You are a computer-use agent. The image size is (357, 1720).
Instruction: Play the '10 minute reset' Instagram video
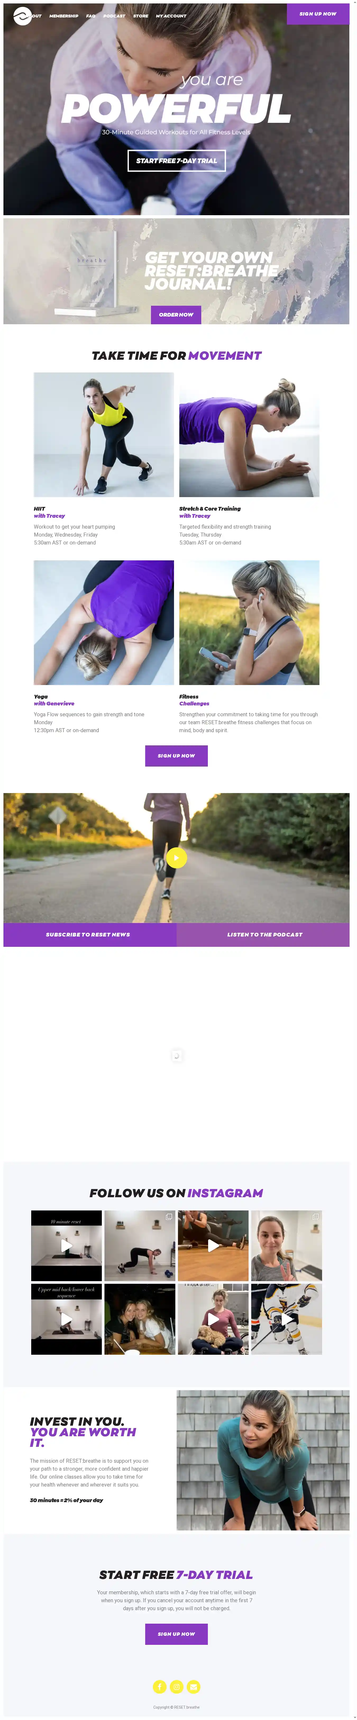67,1245
